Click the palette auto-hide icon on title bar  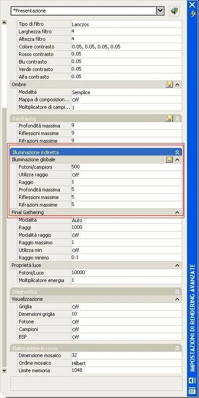(192, 380)
